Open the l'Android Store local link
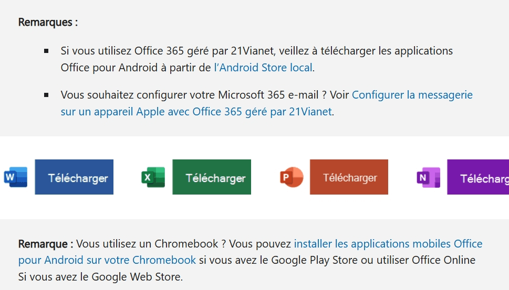 (x=263, y=68)
